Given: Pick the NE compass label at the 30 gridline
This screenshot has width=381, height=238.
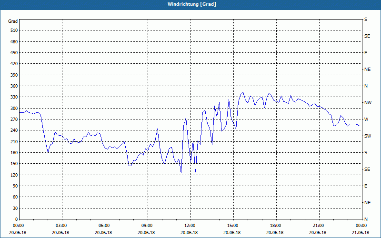Looking at the screenshot, I should click(x=367, y=203).
